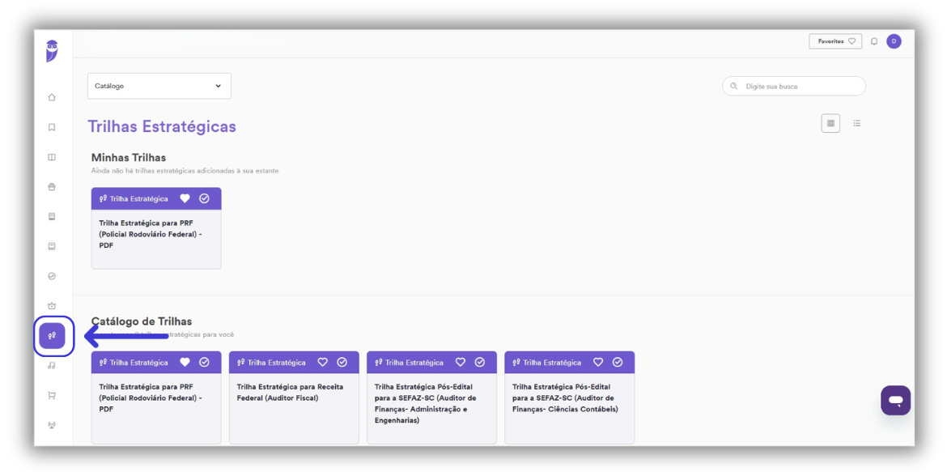Open the user avatar D menu
Screen dimensions: 947x472
[894, 41]
